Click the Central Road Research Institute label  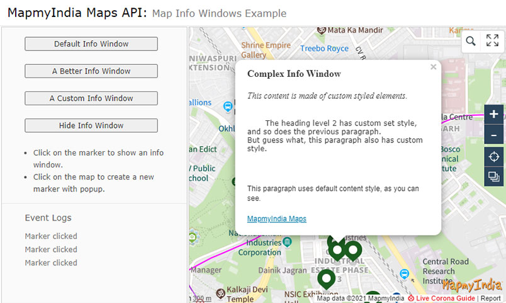tap(446, 271)
